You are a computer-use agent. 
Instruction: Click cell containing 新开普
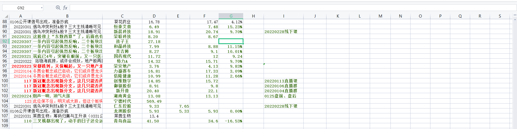point(122,91)
